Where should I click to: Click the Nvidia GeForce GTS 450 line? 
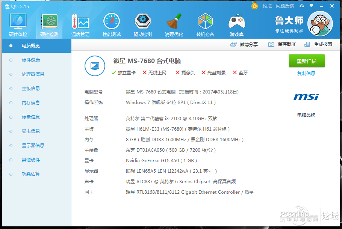coord(161,161)
